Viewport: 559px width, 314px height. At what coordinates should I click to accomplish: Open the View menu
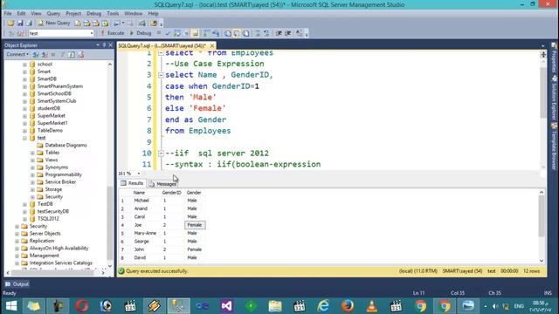[x=36, y=14]
